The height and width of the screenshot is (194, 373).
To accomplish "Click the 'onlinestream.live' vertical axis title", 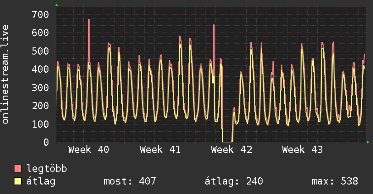I will click(5, 74).
